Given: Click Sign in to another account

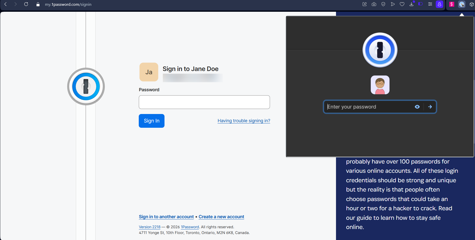Looking at the screenshot, I should point(166,217).
